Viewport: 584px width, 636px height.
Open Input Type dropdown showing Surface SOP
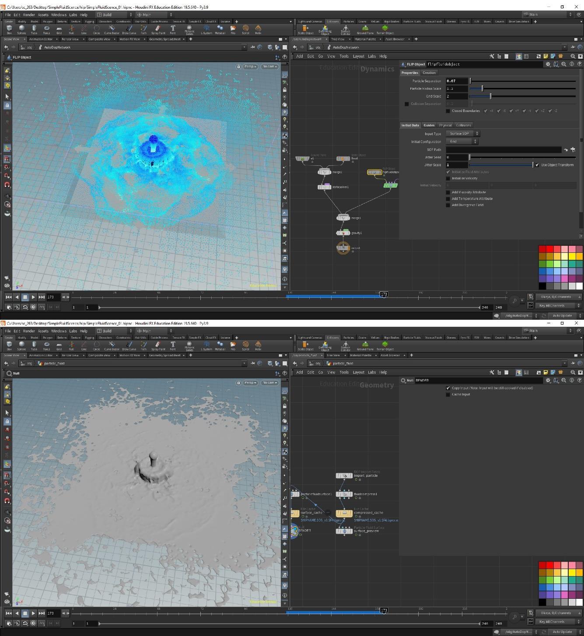tap(463, 133)
